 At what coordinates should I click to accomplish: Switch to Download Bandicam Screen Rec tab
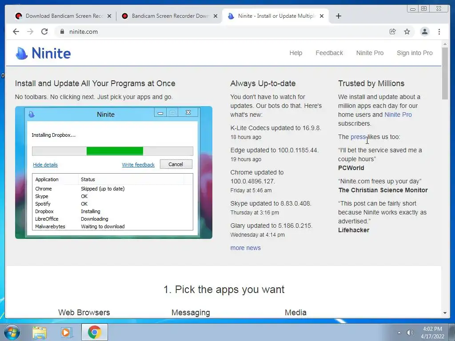tap(64, 16)
